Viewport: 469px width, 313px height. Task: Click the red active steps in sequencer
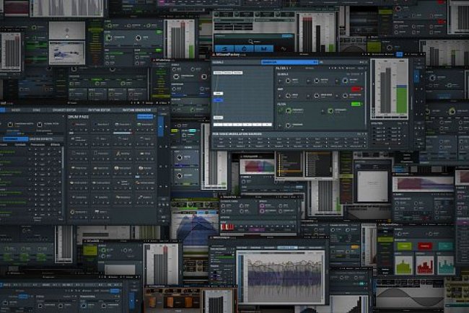pyautogui.click(x=227, y=227)
